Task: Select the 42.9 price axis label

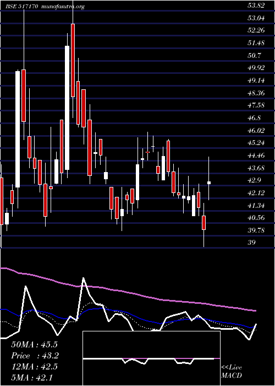Action: [x=255, y=180]
